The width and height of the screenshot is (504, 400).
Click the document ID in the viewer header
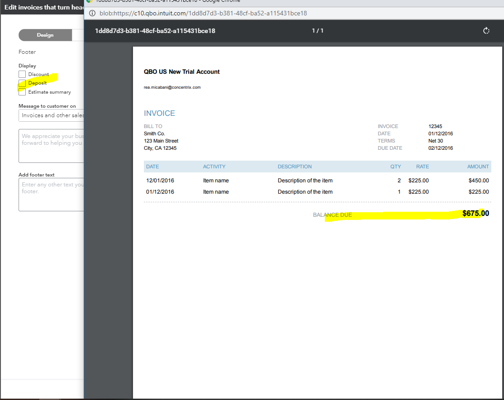tap(154, 30)
